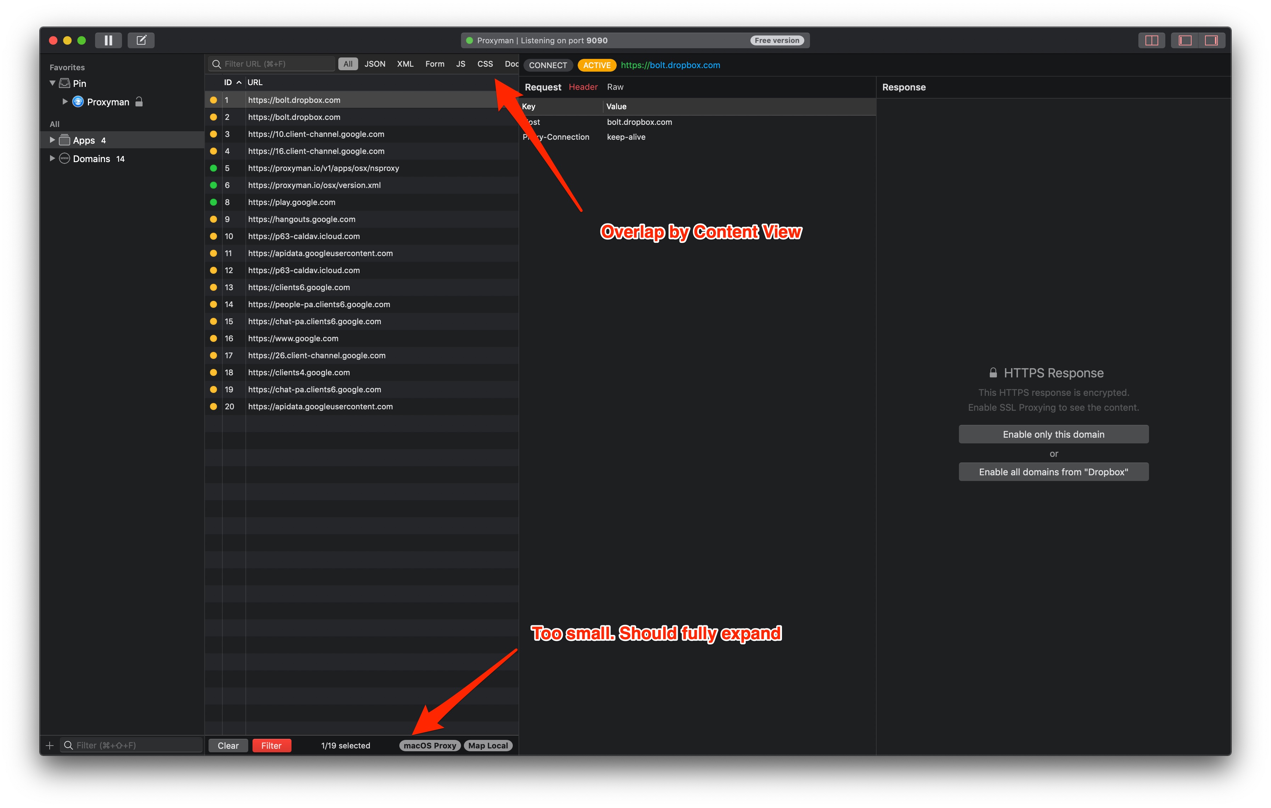This screenshot has width=1271, height=808.
Task: Click the compose edit icon in toolbar
Action: point(141,40)
